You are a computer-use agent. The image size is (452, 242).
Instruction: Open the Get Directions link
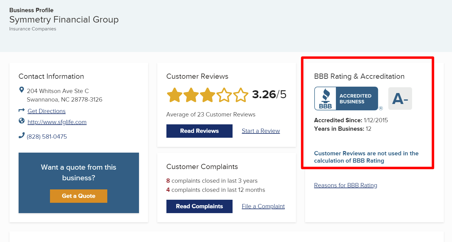pyautogui.click(x=46, y=111)
